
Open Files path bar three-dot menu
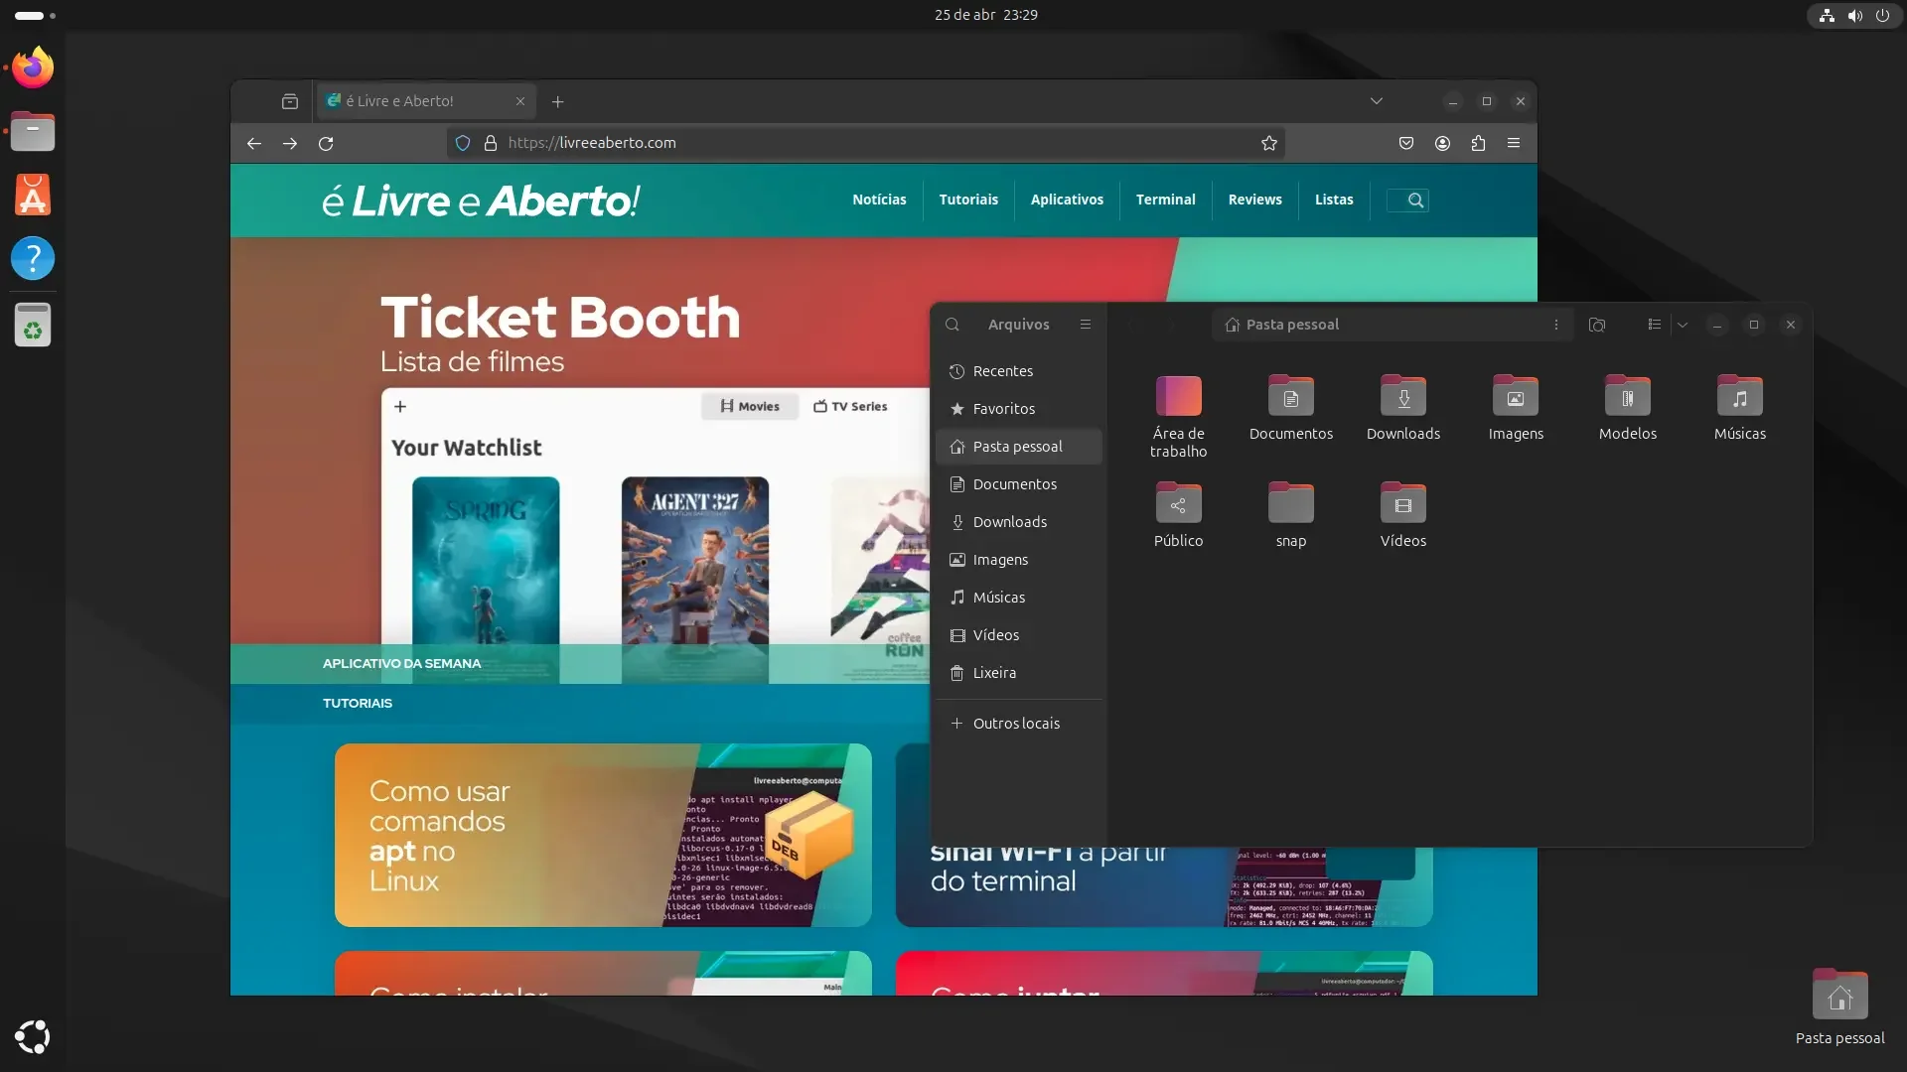(x=1556, y=325)
